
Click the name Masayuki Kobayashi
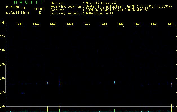pos(101,3)
